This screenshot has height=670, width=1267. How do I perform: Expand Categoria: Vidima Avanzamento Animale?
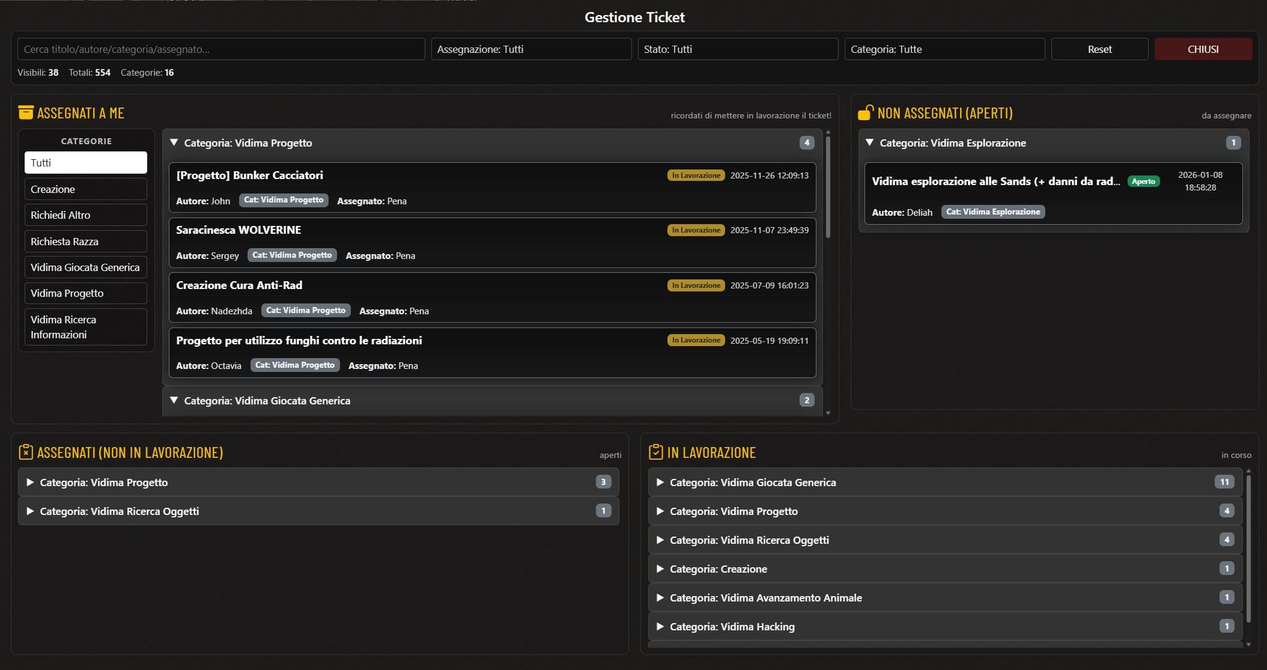tap(945, 598)
